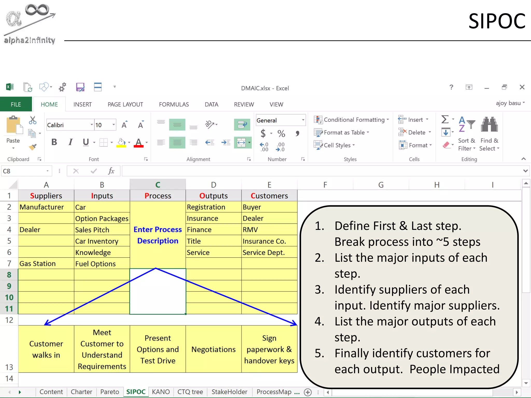Screen dimensions: 531x398
Task: Click the Delete cells button
Action: [414, 132]
